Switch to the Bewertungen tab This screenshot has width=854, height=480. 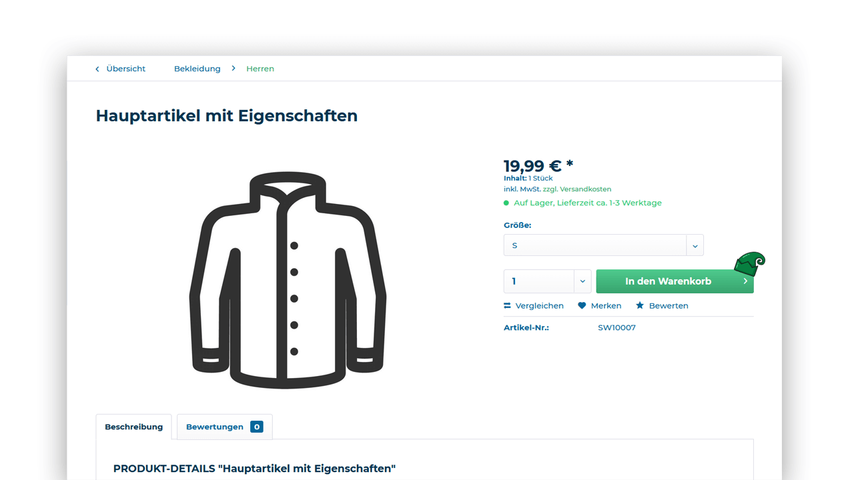[x=215, y=427]
